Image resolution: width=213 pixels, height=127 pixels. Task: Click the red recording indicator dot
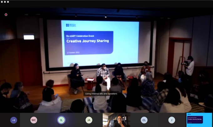click(x=6, y=14)
